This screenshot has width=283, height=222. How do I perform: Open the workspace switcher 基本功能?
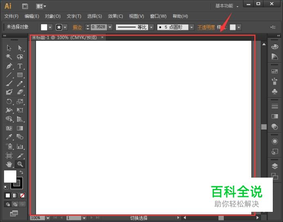pyautogui.click(x=227, y=6)
